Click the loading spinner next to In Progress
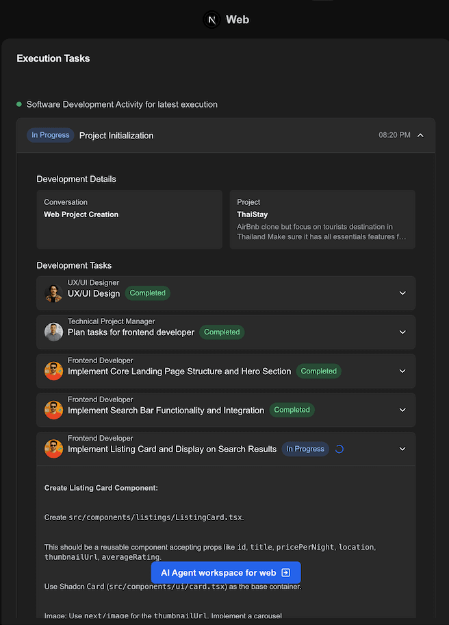This screenshot has height=625, width=449. pos(339,450)
